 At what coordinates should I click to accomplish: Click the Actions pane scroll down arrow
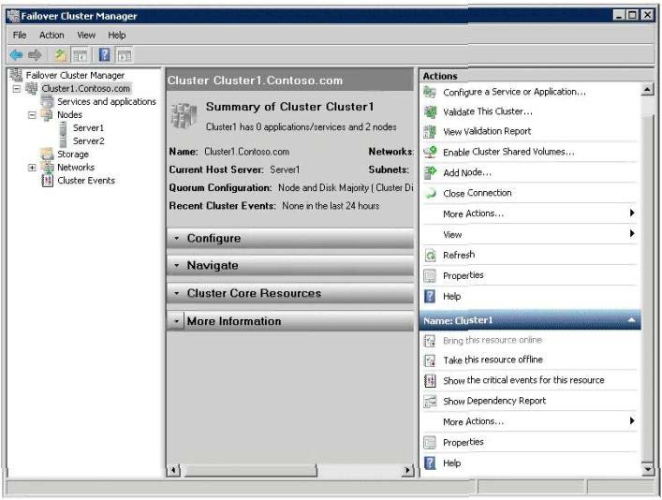tap(648, 469)
